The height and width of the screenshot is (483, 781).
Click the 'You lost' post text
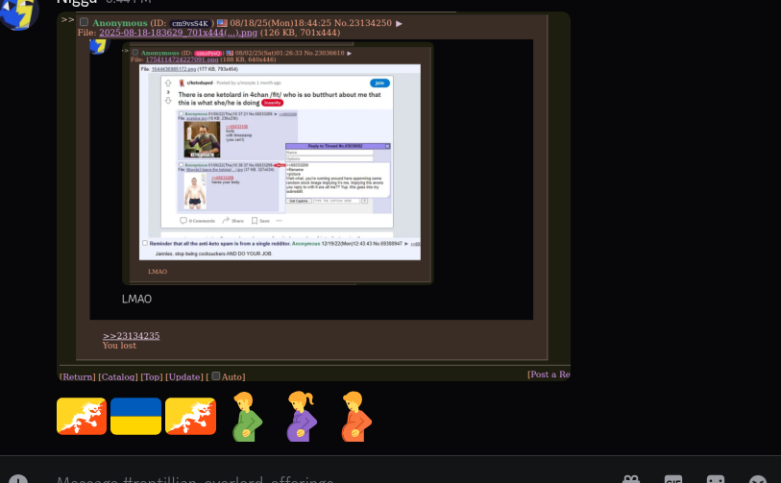pos(119,345)
